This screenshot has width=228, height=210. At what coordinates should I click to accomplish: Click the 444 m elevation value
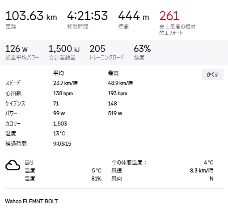tap(134, 16)
